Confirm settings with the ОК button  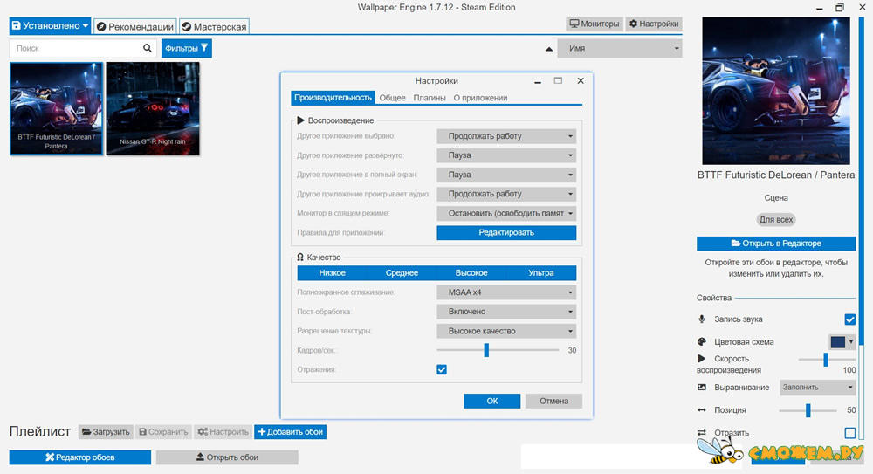pos(492,401)
